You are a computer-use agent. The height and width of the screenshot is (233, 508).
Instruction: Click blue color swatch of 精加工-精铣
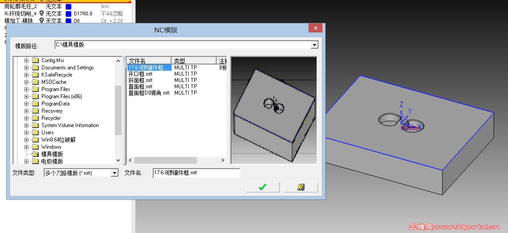[x=68, y=21]
